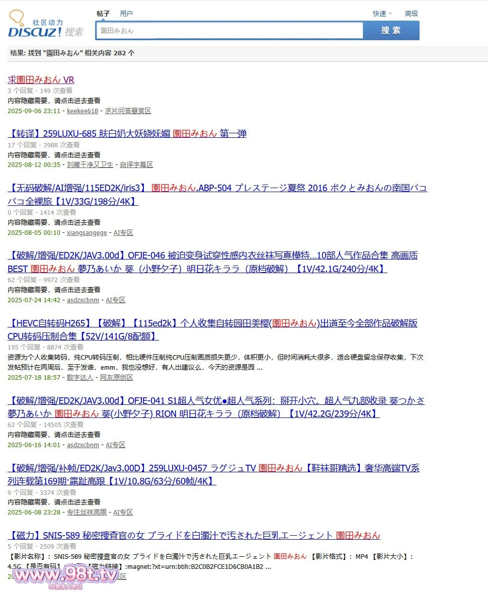Open the 259LUXU-685 translated post

[127, 133]
